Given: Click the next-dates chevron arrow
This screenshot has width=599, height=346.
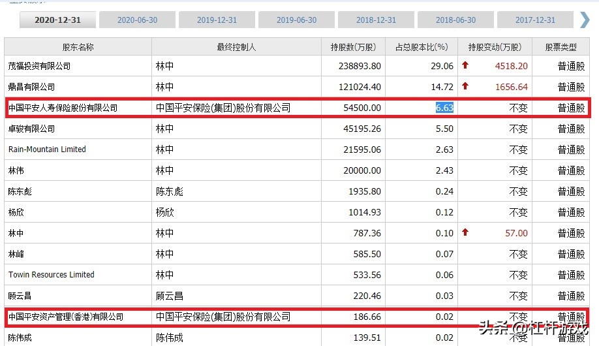Looking at the screenshot, I should 585,20.
